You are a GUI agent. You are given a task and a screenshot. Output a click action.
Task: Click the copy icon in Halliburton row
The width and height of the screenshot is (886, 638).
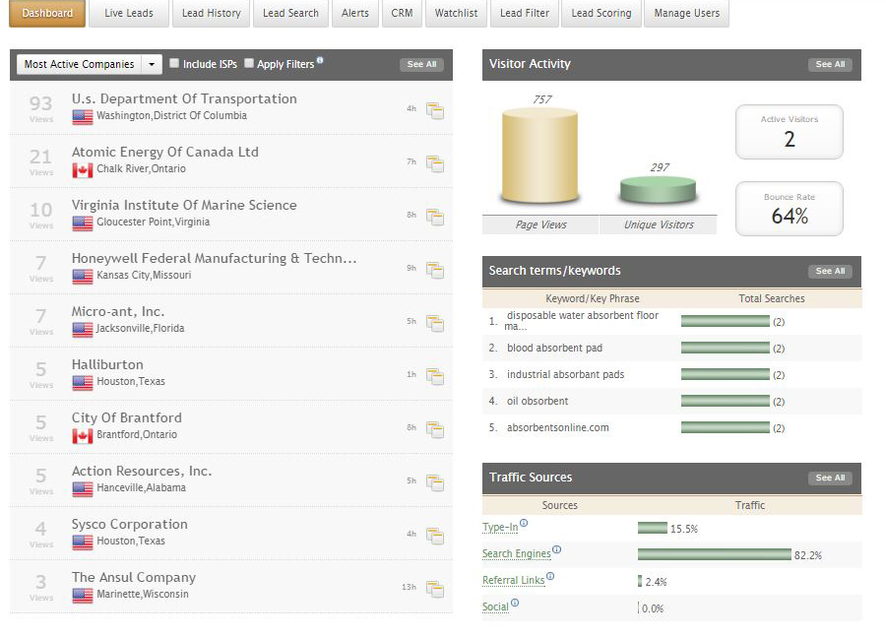coord(434,376)
